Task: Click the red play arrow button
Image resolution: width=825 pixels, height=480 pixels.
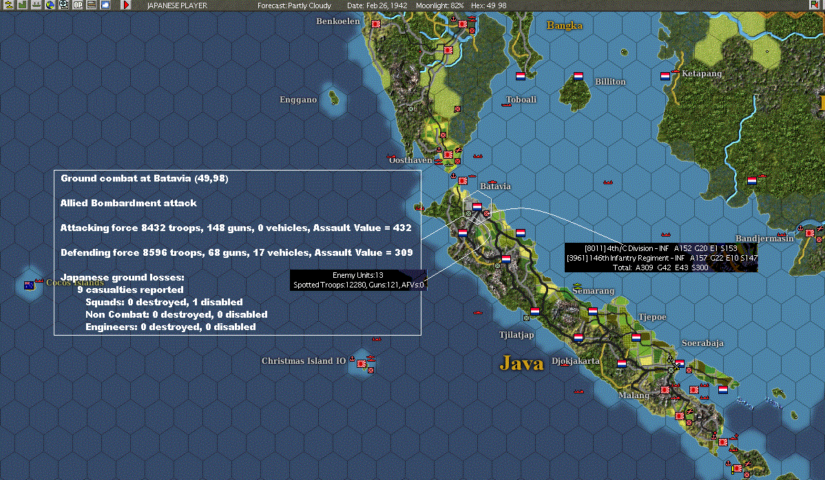Action: pyautogui.click(x=126, y=5)
